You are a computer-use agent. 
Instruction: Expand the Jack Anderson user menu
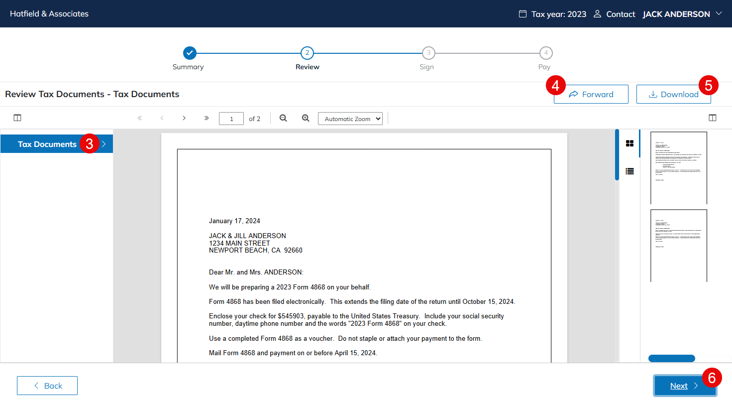(x=682, y=14)
